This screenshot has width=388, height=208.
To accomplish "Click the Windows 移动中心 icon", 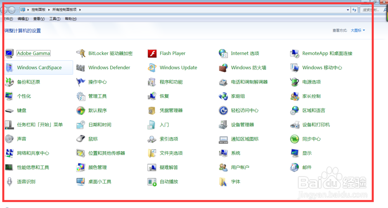I will (294, 68).
